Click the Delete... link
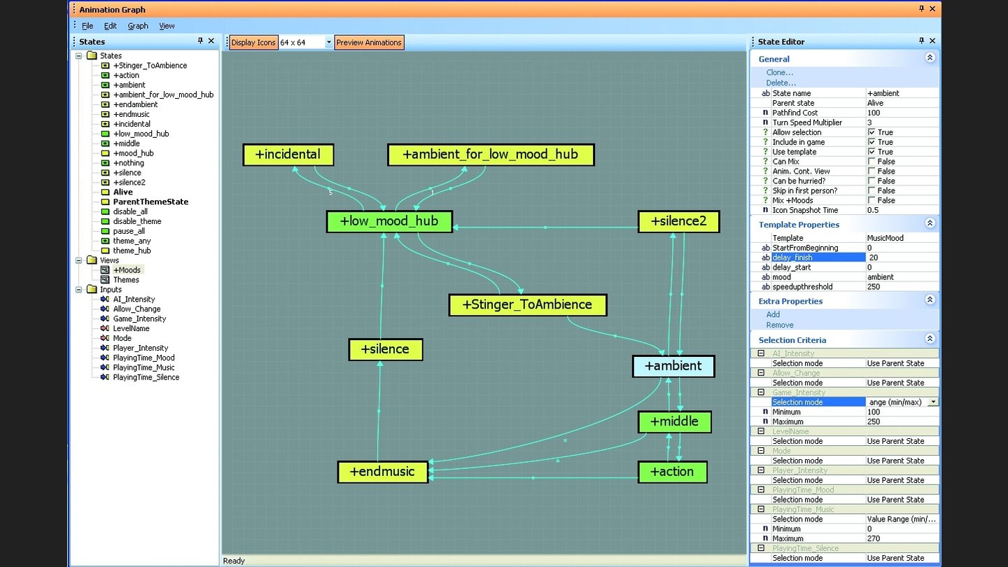Screen dimensions: 1008x567 781,83
